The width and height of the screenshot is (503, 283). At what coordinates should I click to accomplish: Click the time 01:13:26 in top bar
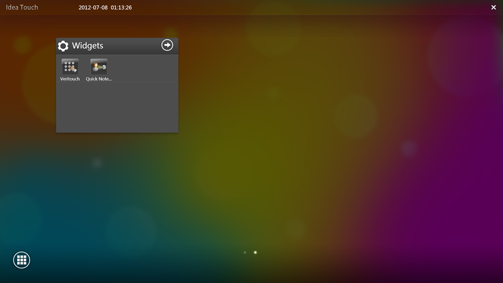coord(121,8)
